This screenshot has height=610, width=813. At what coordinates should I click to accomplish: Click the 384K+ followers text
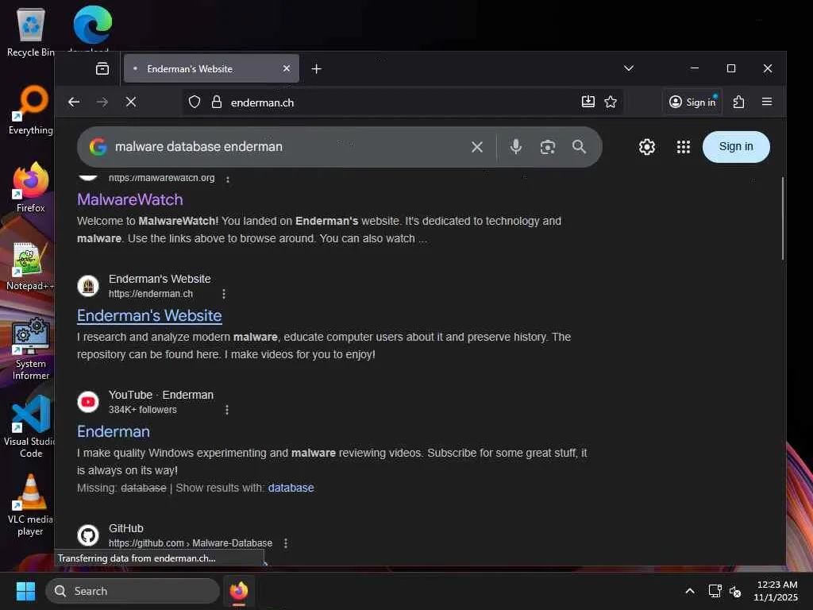[143, 410]
